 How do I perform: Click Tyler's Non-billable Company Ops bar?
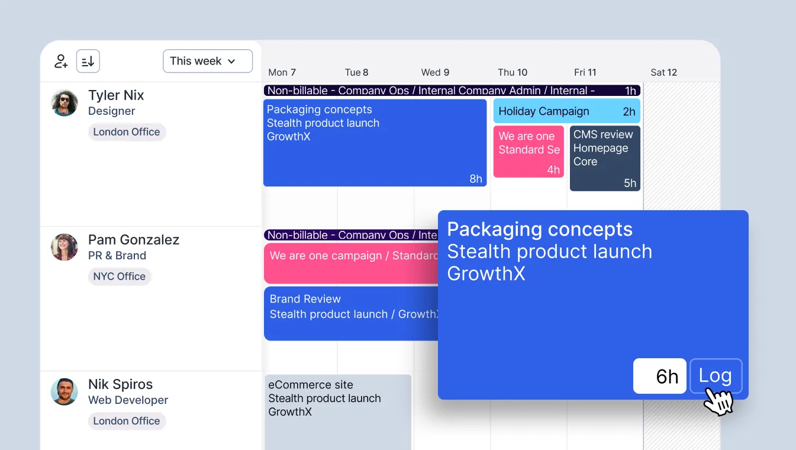tap(414, 90)
